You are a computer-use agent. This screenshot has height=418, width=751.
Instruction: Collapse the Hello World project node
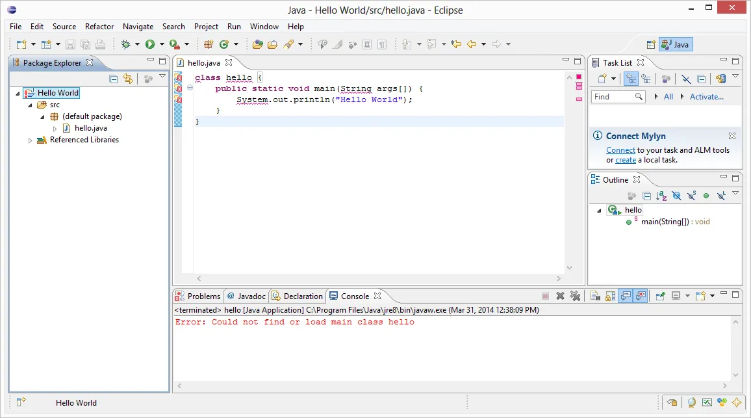tap(18, 94)
